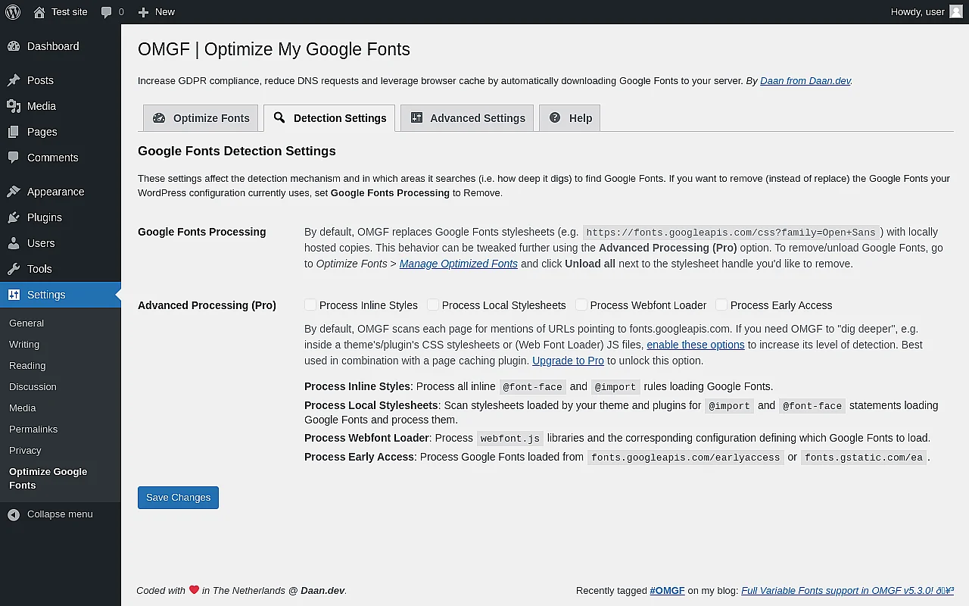Viewport: 969px width, 606px height.
Task: Open the comments bubble in admin bar
Action: coord(107,12)
